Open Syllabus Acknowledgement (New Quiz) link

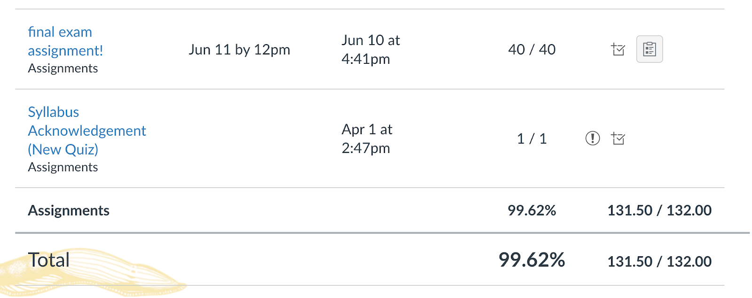coord(86,130)
